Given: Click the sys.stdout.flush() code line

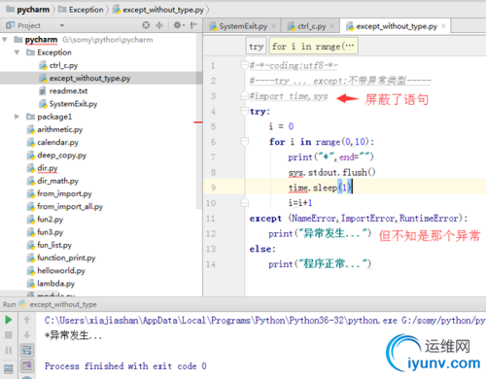Looking at the screenshot, I should [x=332, y=172].
